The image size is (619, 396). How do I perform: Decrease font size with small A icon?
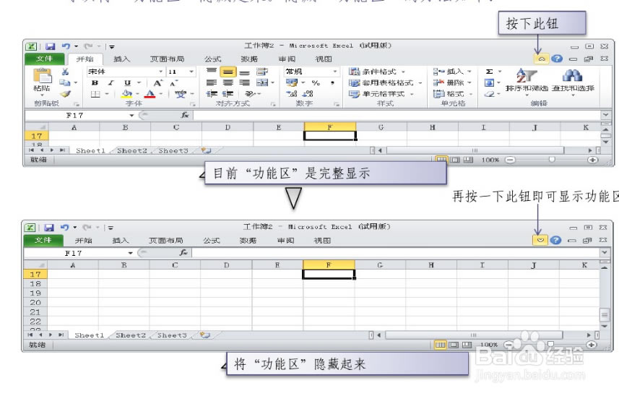[x=173, y=83]
